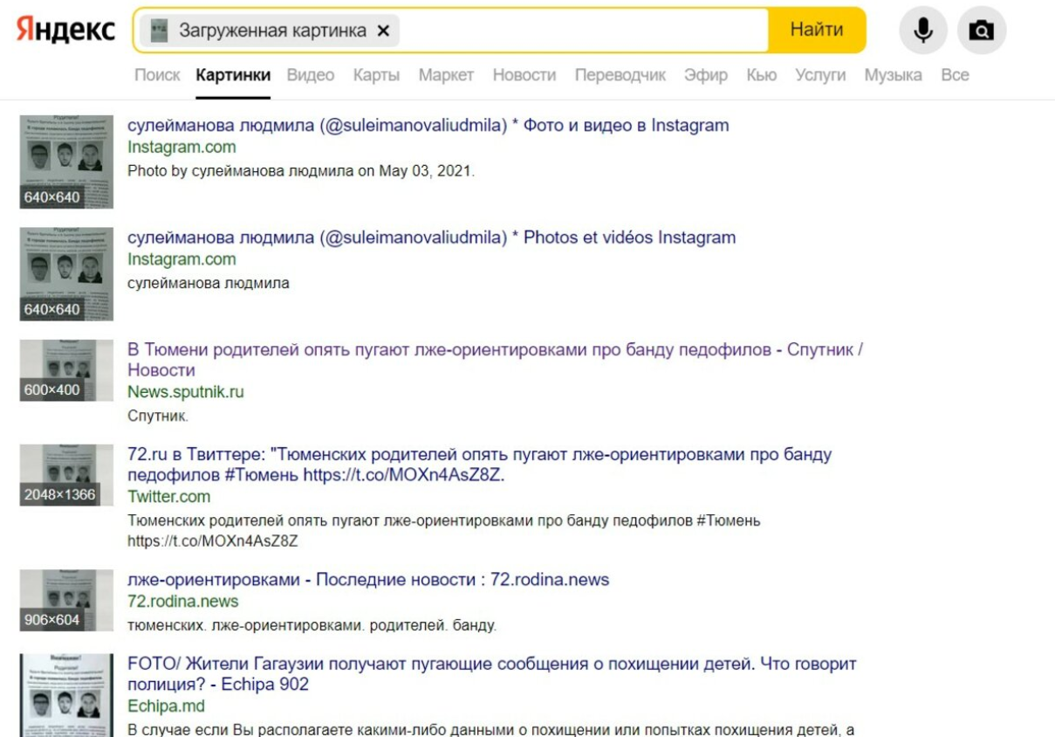1055x737 pixels.
Task: Click the yellow Найти button
Action: [817, 31]
